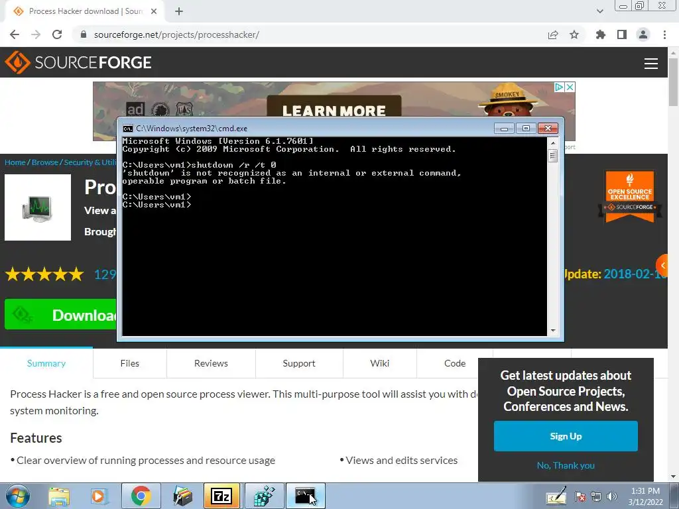Go back with Chrome's back arrow
Viewport: 679px width, 509px height.
coord(15,34)
